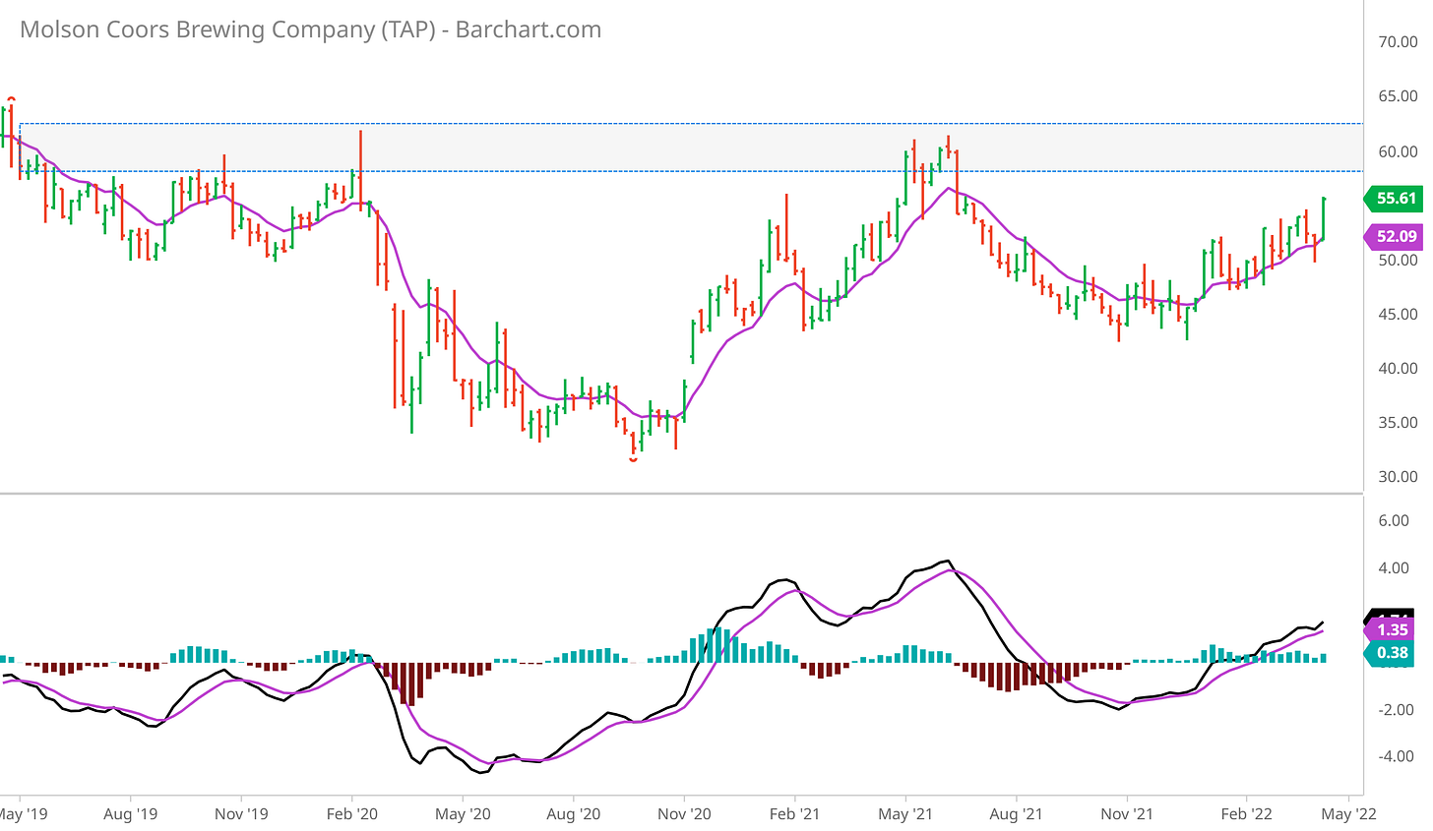Click the Aug '20 date label
The image size is (1433, 831).
click(573, 814)
